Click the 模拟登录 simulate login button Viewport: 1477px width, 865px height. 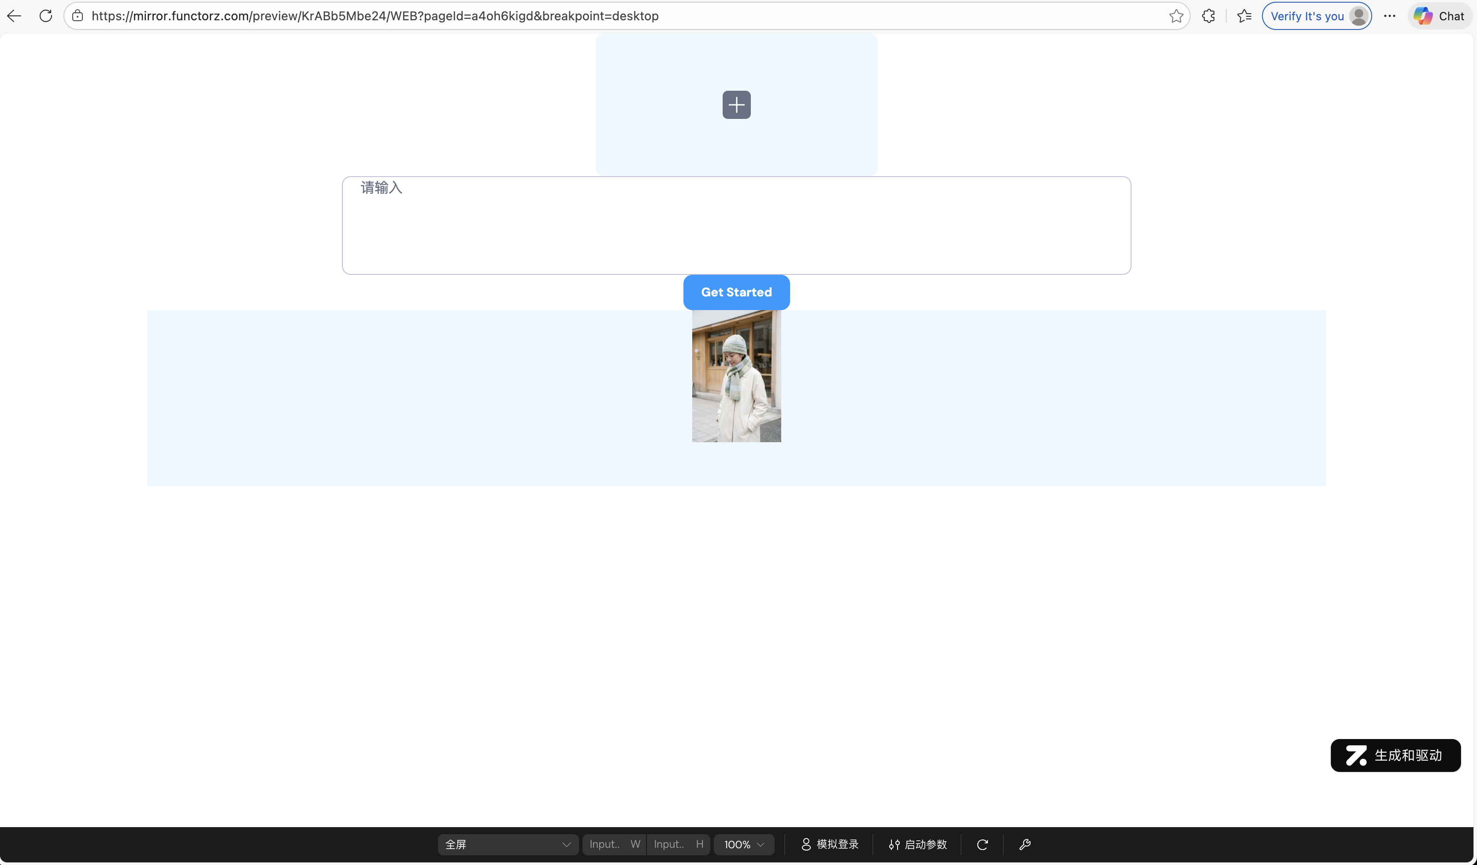tap(829, 844)
